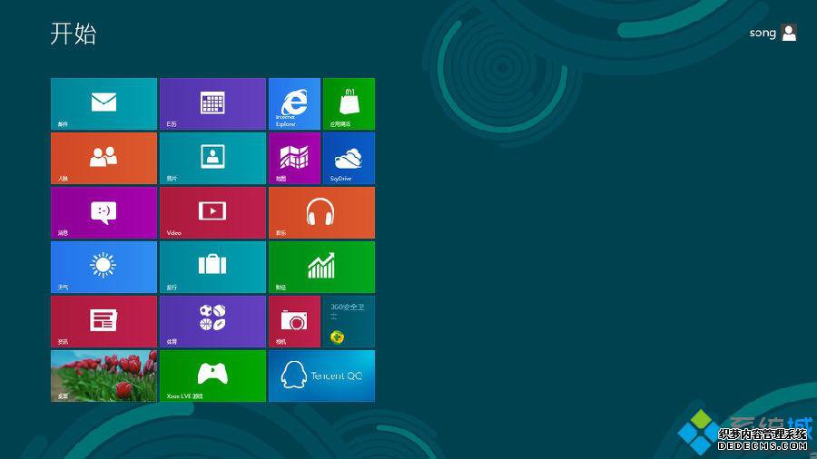Open the Finance chart tile
Screen dimensions: 817x459
coord(321,267)
